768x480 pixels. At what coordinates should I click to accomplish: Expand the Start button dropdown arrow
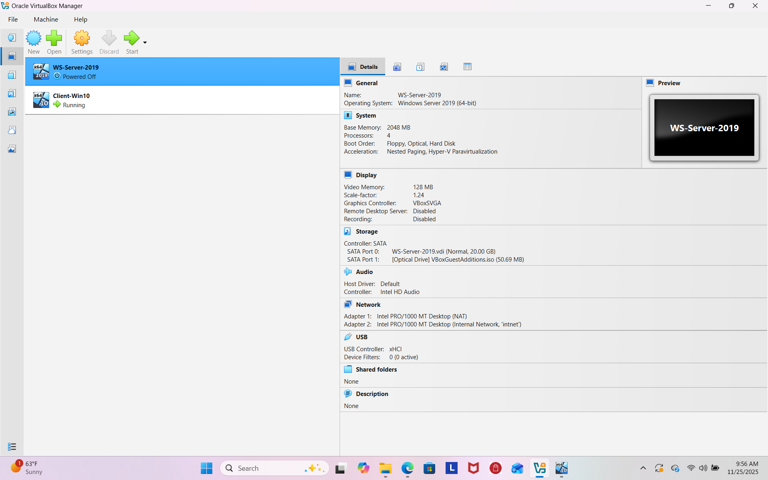coord(145,42)
